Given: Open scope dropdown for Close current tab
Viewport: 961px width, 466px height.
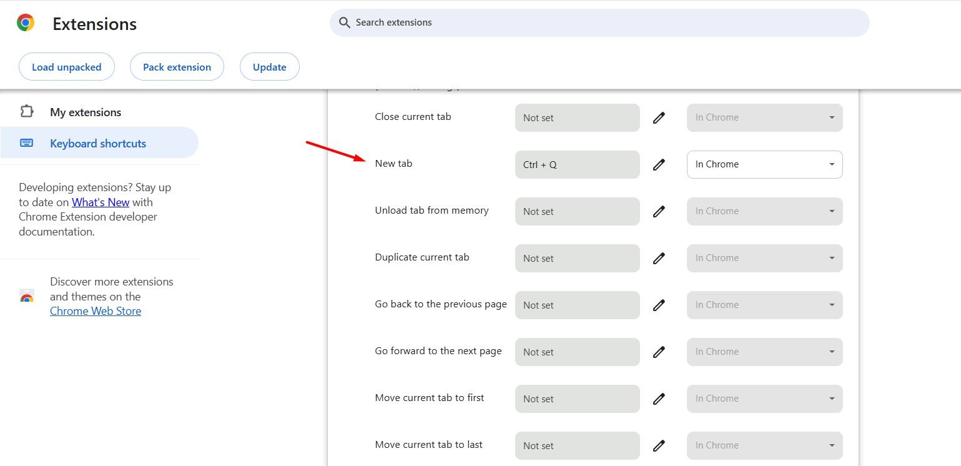Looking at the screenshot, I should click(764, 117).
